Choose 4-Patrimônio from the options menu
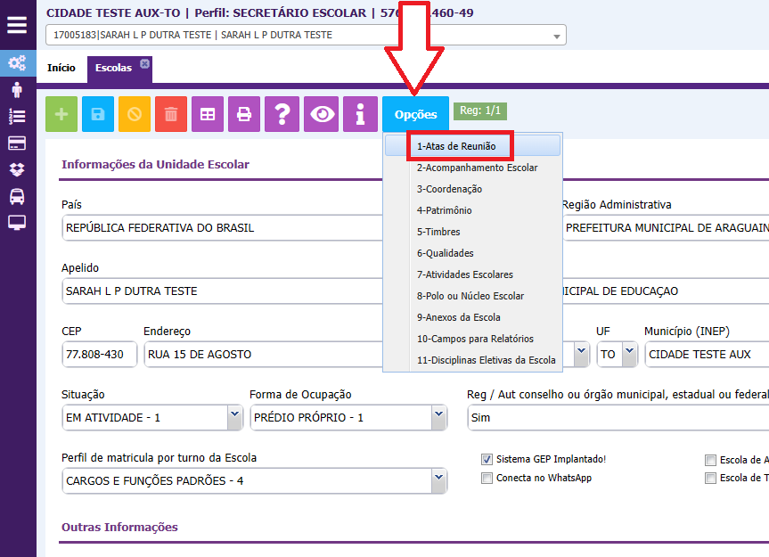This screenshot has width=769, height=557. pos(444,210)
